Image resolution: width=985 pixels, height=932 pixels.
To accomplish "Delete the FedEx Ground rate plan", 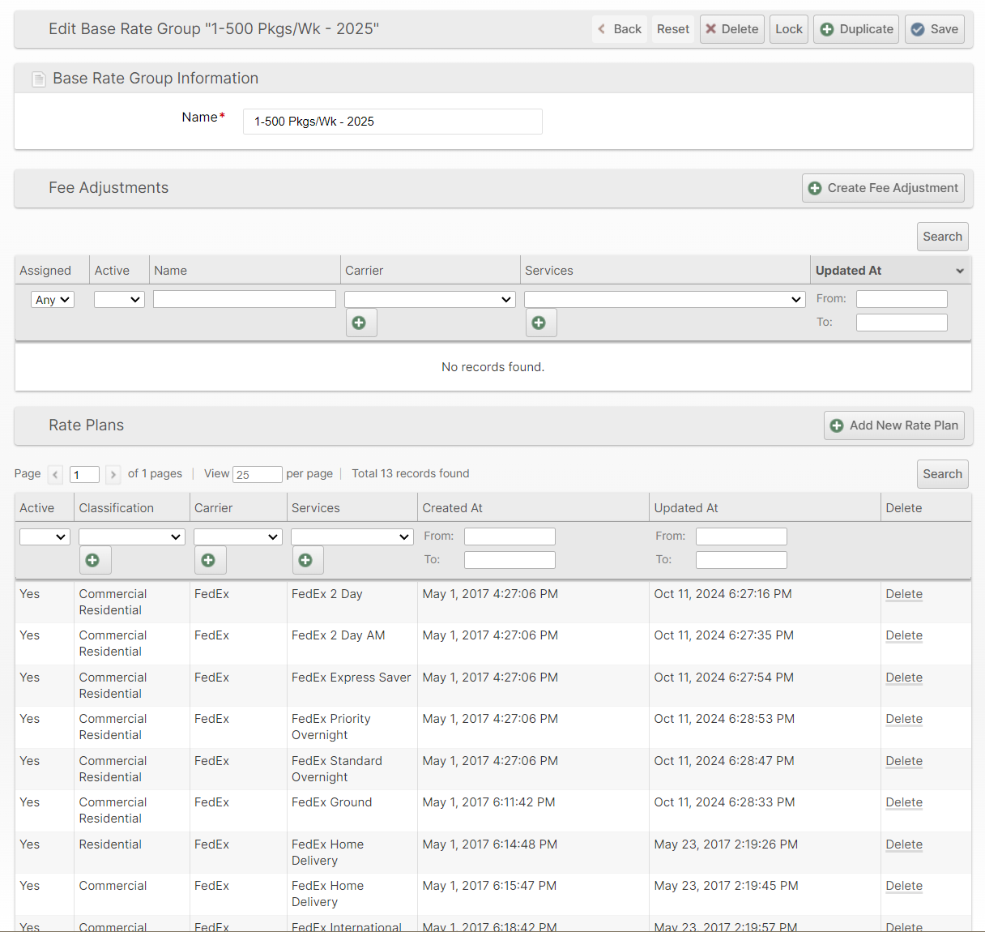I will [904, 802].
